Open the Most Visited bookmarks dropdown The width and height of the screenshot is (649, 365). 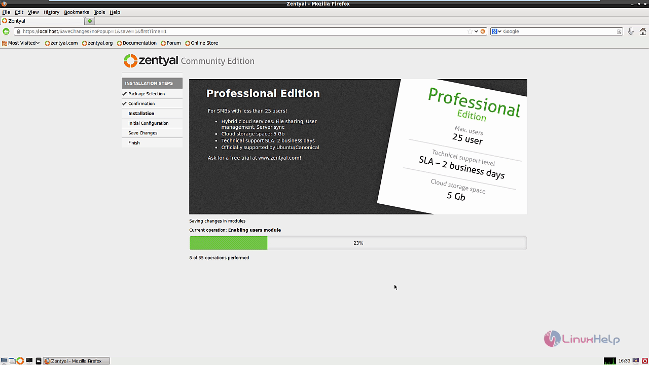point(21,43)
